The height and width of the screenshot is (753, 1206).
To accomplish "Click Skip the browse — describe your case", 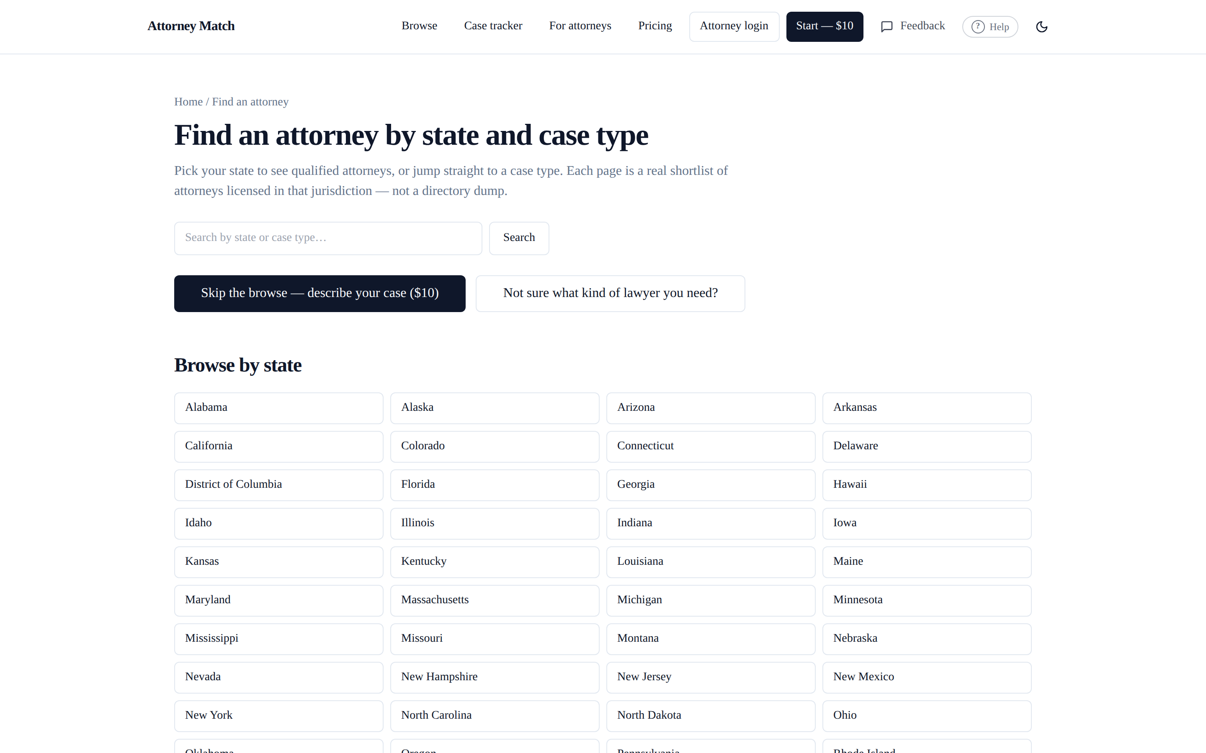I will pyautogui.click(x=320, y=293).
